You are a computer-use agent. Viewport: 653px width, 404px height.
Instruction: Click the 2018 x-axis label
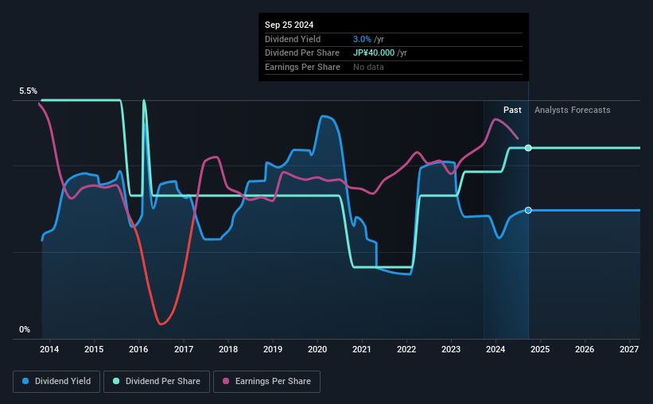[x=228, y=349]
